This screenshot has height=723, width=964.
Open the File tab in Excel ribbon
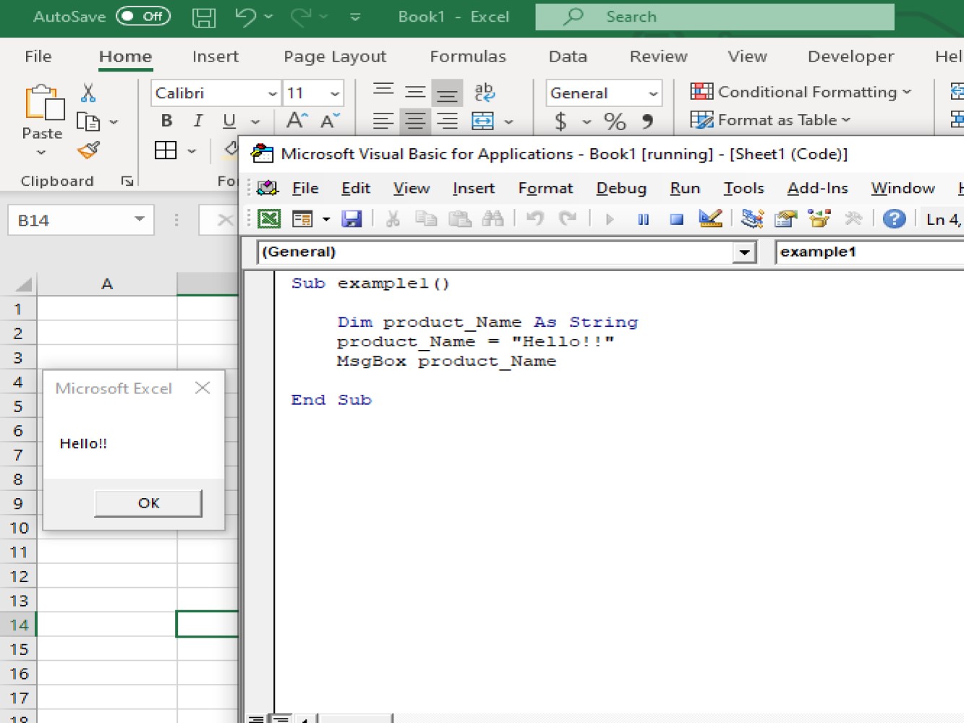pos(38,56)
